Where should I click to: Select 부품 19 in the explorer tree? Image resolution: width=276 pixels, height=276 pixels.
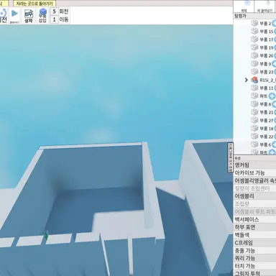267,47
